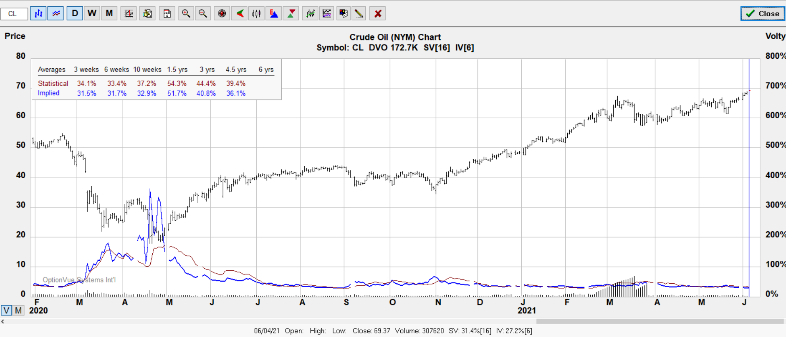The width and height of the screenshot is (786, 337).
Task: Toggle the volatility lines display button
Action: coord(56,14)
